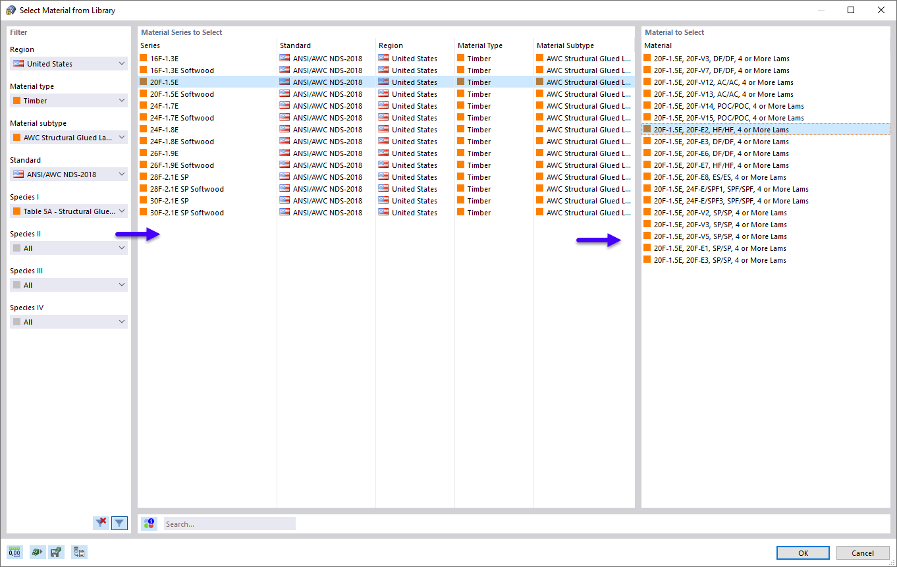
Task: Click the Material column header in the right panel
Action: point(766,45)
